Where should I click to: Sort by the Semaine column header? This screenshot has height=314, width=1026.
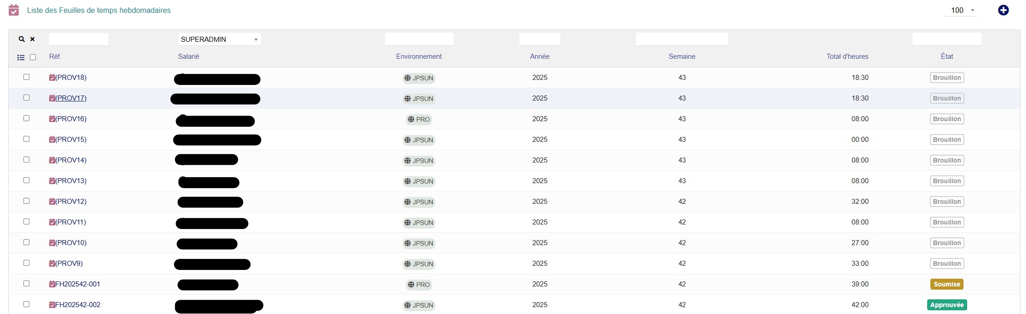coord(682,56)
